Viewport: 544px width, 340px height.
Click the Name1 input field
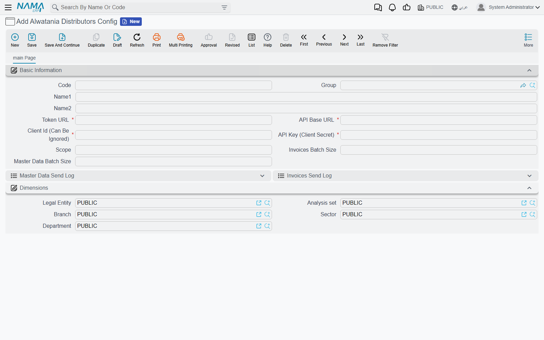click(306, 97)
